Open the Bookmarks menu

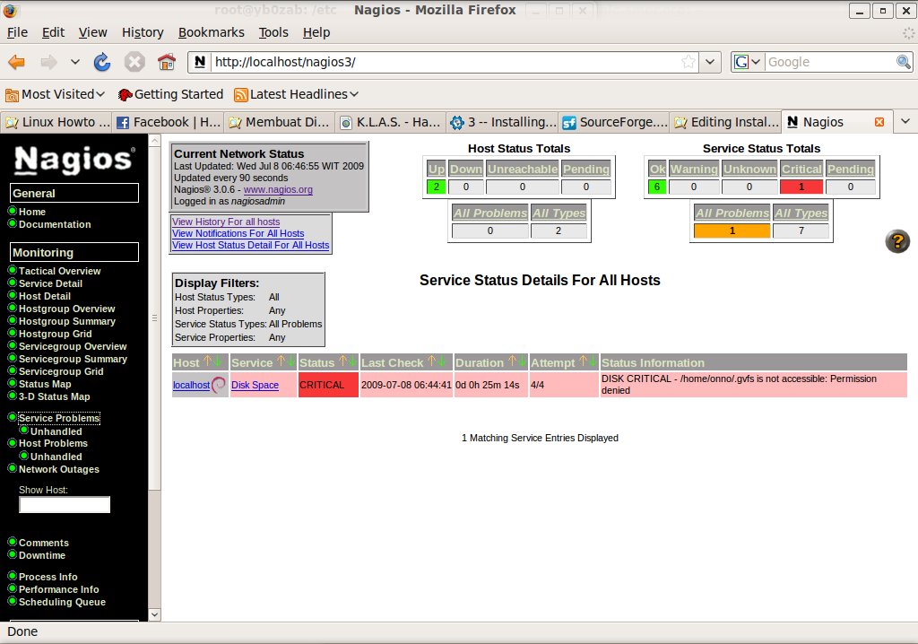(211, 32)
